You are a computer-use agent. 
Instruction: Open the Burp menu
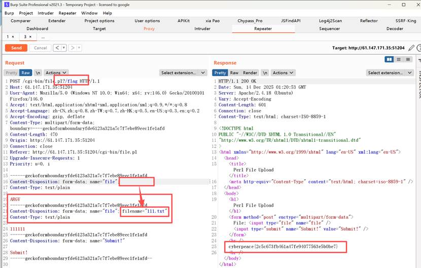[9, 13]
